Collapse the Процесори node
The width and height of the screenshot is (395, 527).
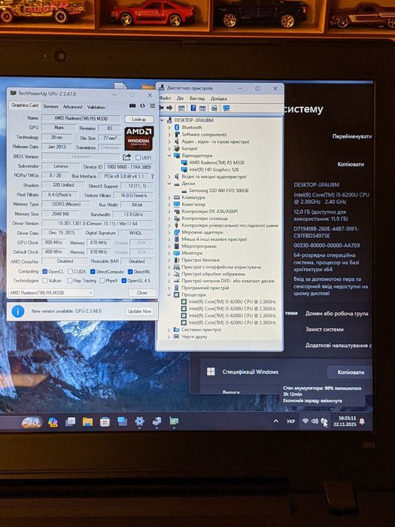(169, 295)
